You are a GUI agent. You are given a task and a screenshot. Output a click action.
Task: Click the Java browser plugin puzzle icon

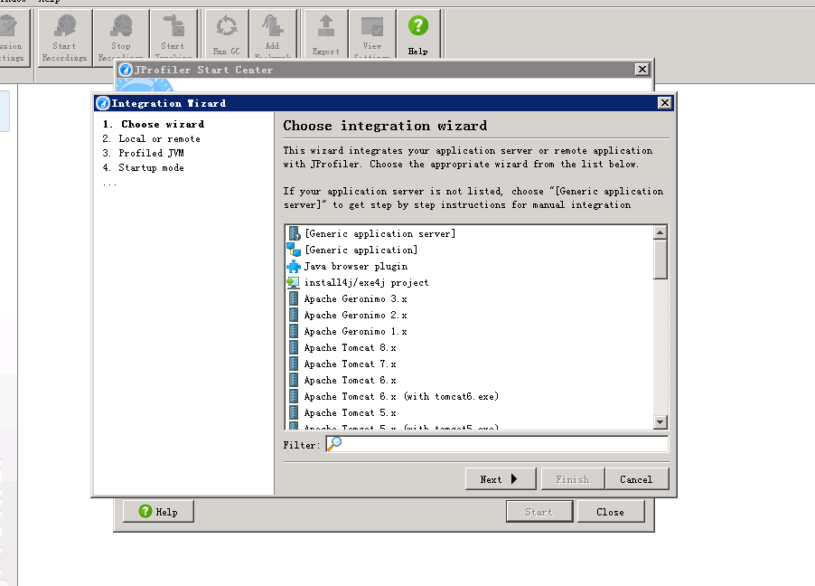[x=294, y=267]
